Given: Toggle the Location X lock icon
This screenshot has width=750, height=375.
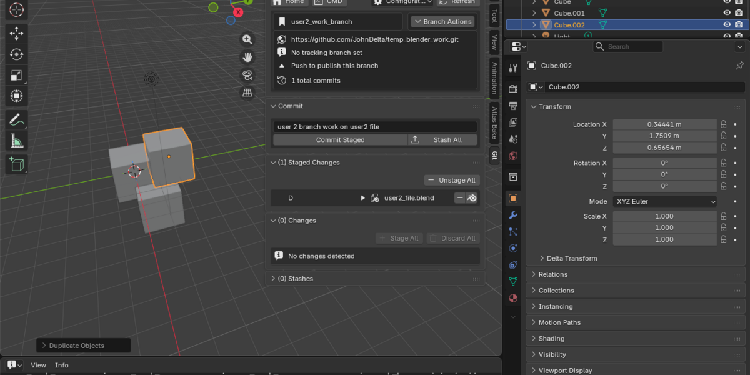Looking at the screenshot, I should [724, 124].
